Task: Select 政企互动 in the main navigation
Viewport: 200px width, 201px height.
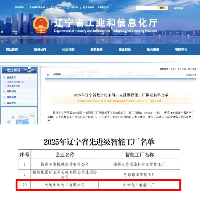Action: 125,50
